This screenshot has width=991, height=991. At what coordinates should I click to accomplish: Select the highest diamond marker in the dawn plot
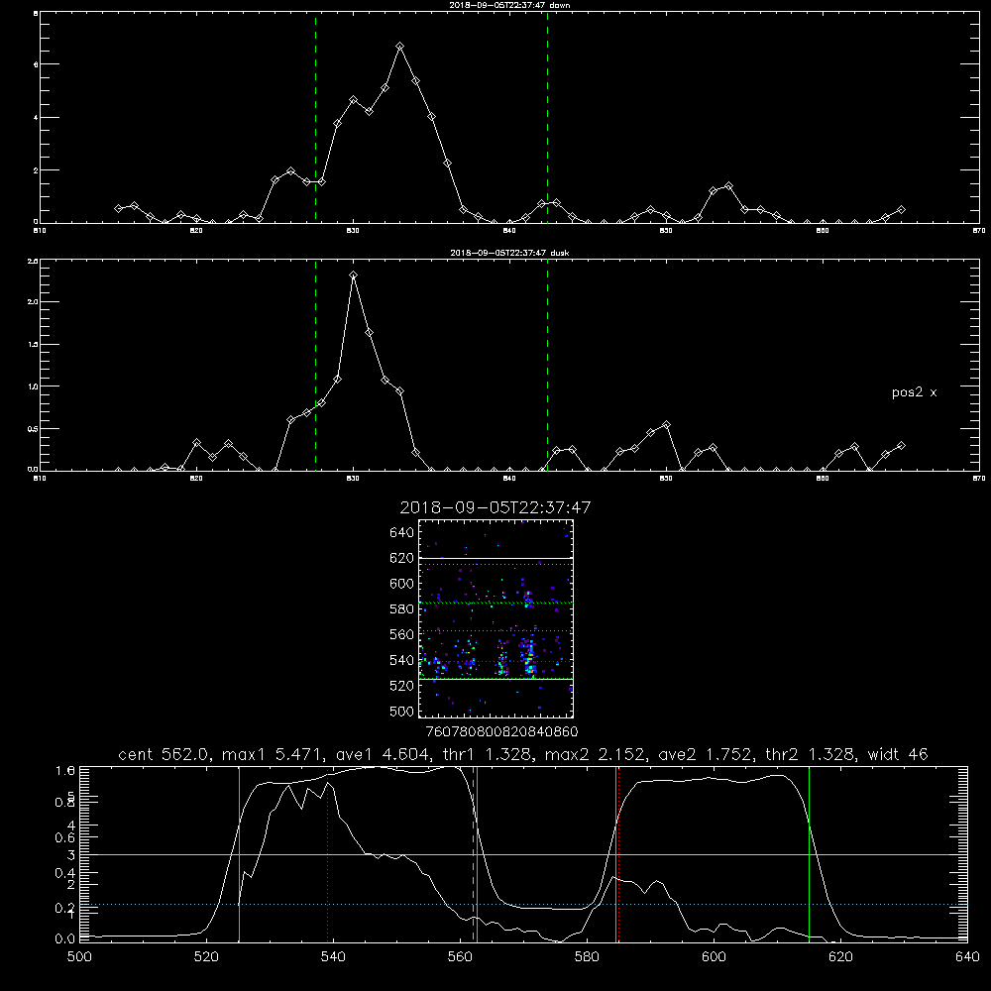pyautogui.click(x=400, y=47)
